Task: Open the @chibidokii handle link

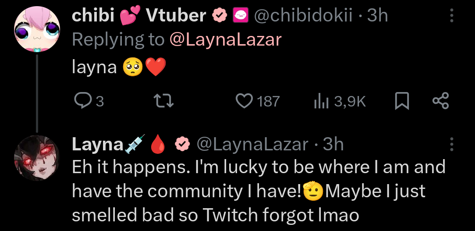Action: pos(303,16)
